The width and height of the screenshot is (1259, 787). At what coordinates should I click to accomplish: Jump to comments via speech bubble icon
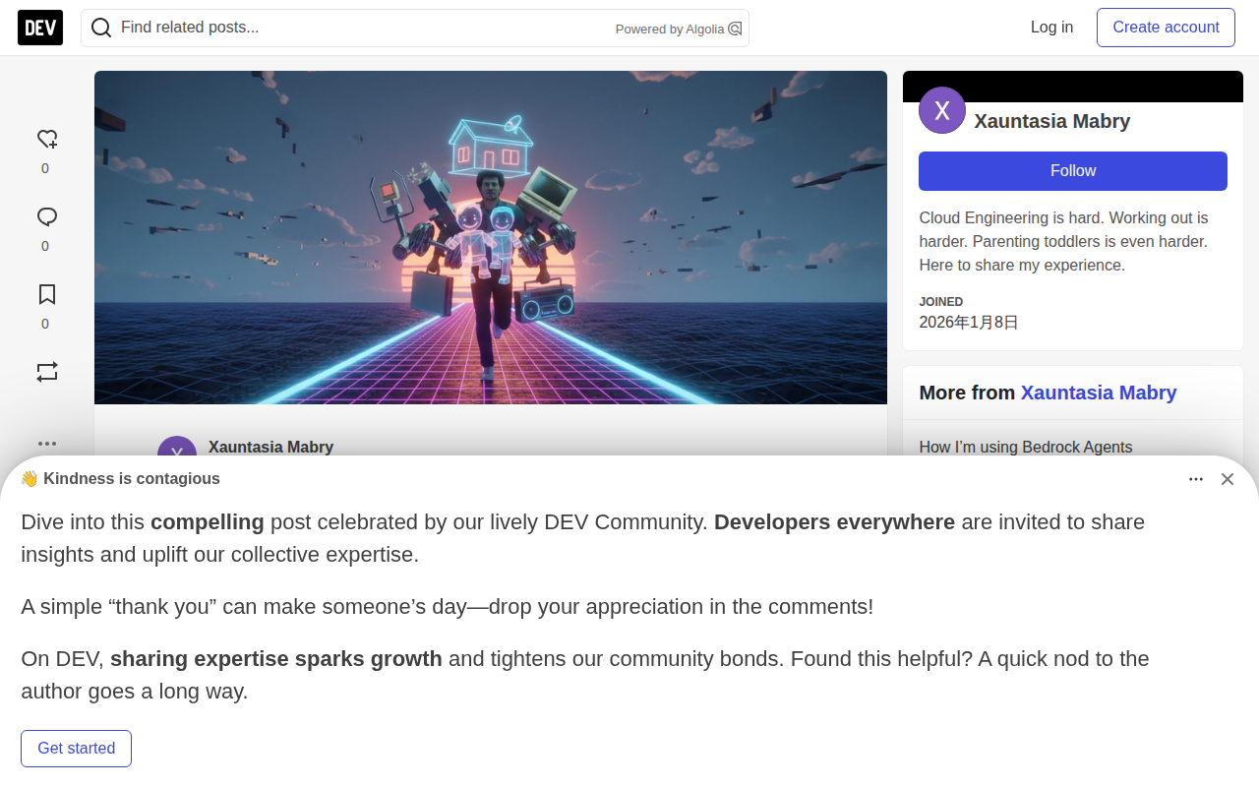(x=46, y=217)
